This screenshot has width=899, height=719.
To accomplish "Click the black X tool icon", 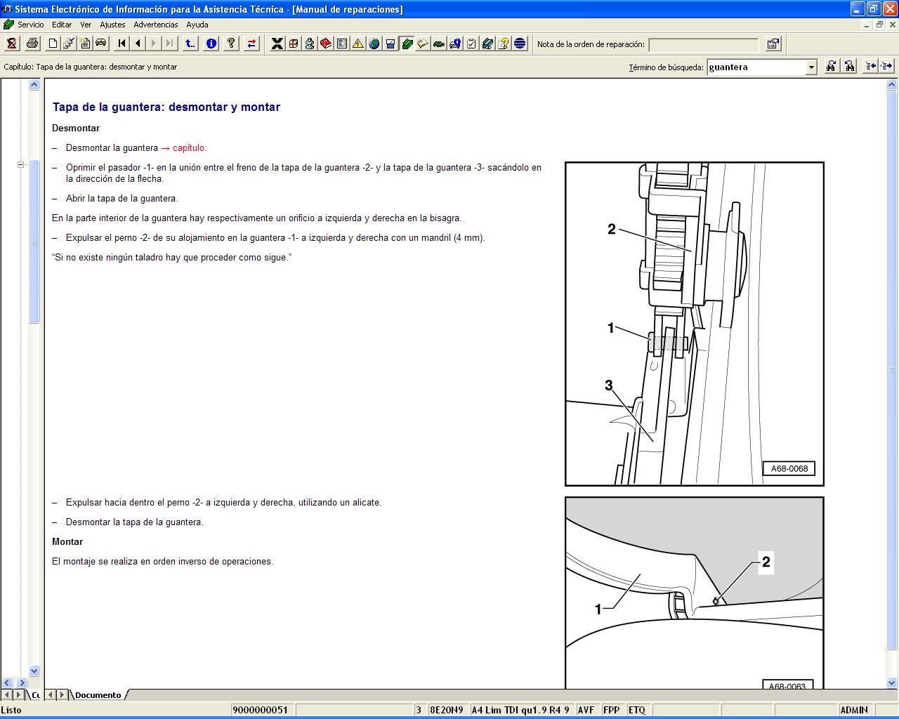I will [277, 44].
